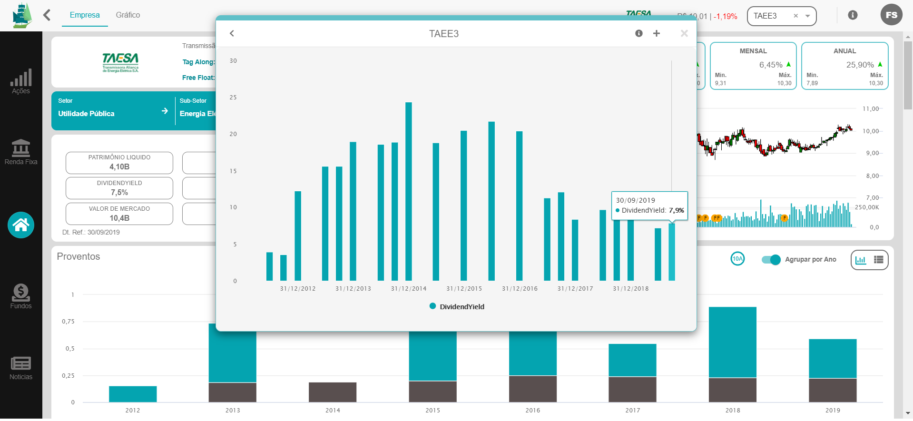Add chart with plus icon in popup
The image size is (913, 421).
click(657, 33)
